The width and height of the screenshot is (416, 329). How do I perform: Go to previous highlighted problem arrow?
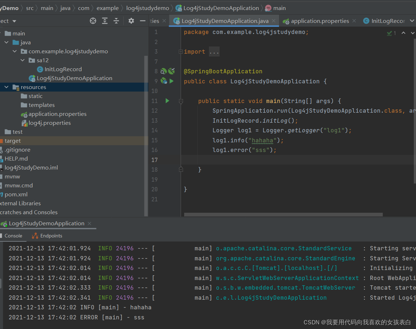[403, 33]
